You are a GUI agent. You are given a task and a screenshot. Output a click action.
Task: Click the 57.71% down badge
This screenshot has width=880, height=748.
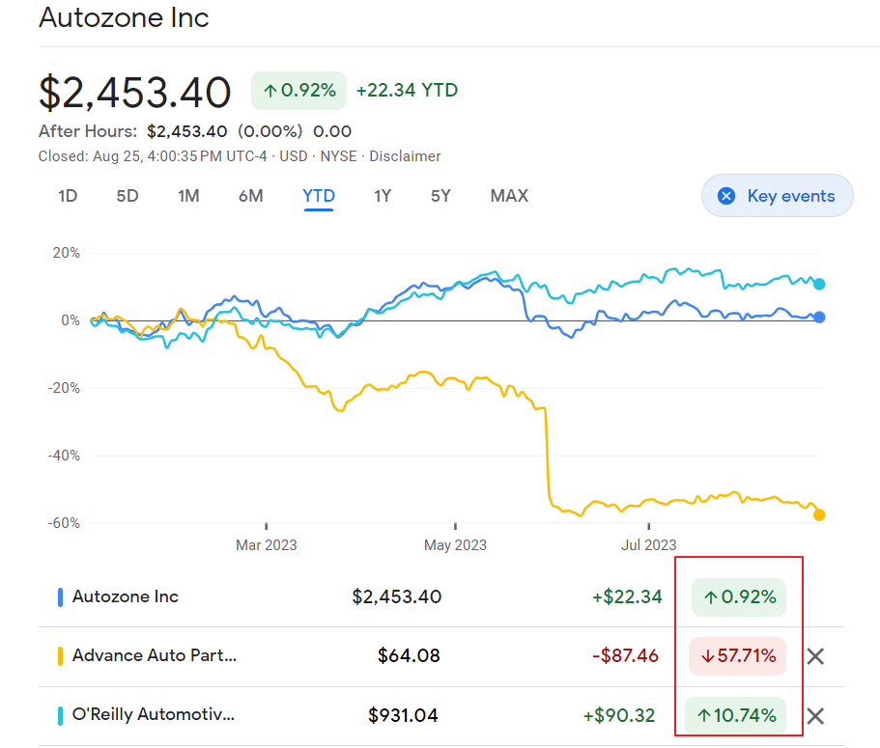pyautogui.click(x=737, y=656)
